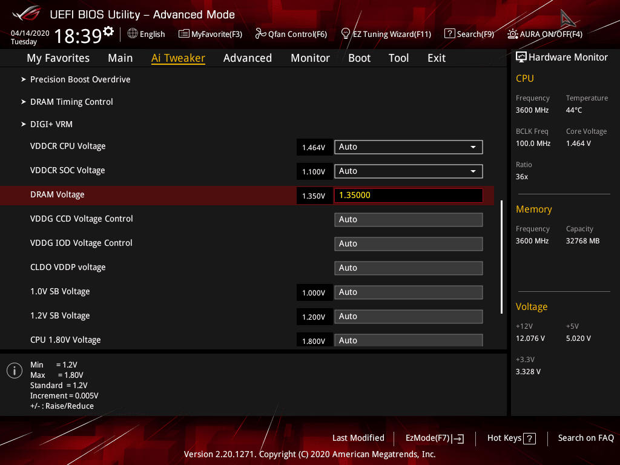Click CPU Temperature 44°C value
This screenshot has width=620, height=465.
(x=574, y=110)
